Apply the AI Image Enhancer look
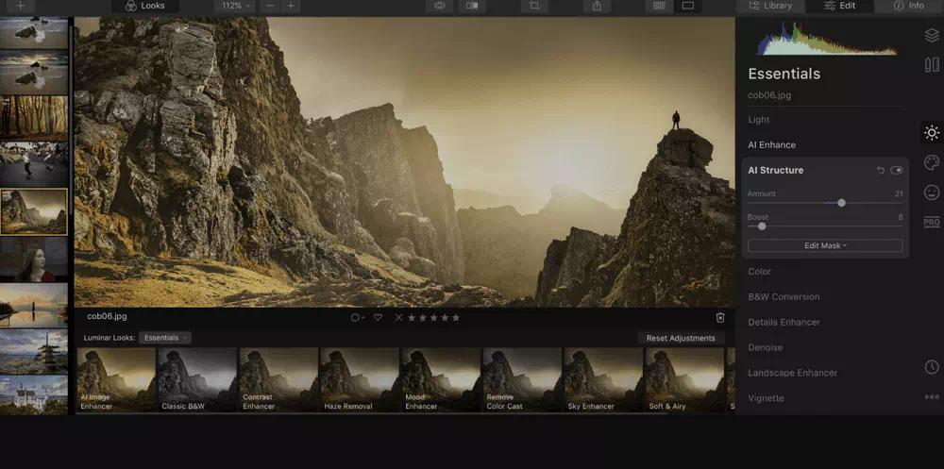944x469 pixels. click(x=116, y=380)
